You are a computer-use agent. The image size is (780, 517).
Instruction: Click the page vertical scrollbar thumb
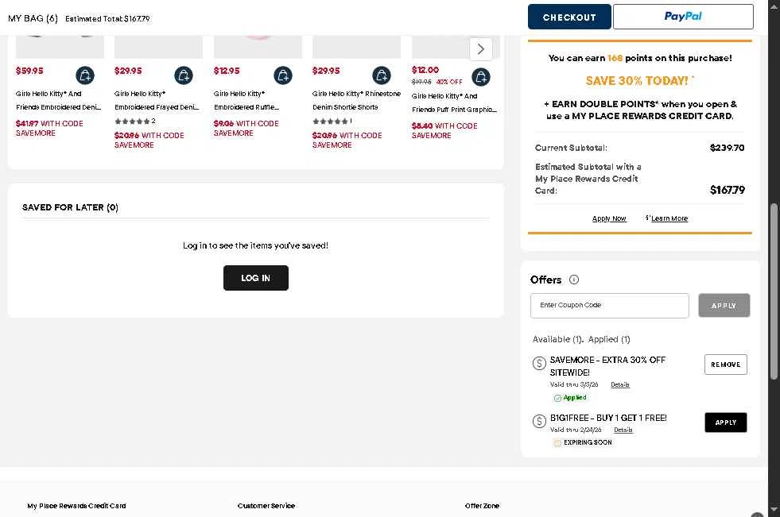click(774, 291)
